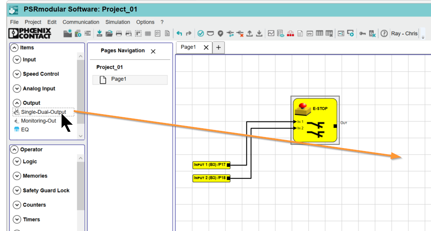
Task: Click the Print Preview icon
Action: pyautogui.click(x=128, y=33)
